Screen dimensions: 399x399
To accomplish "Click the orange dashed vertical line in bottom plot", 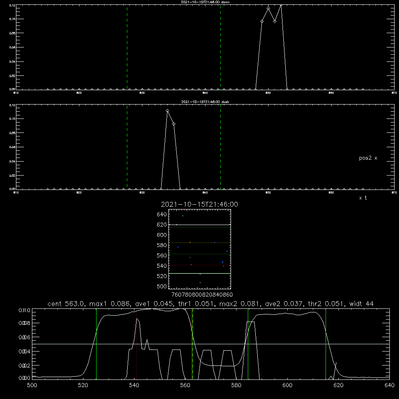I will click(x=193, y=344).
